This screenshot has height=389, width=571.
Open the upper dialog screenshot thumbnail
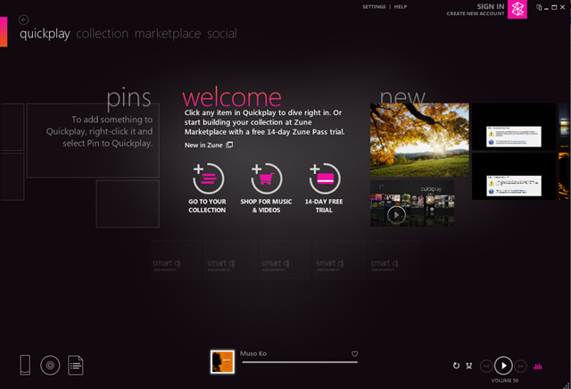pyautogui.click(x=514, y=127)
